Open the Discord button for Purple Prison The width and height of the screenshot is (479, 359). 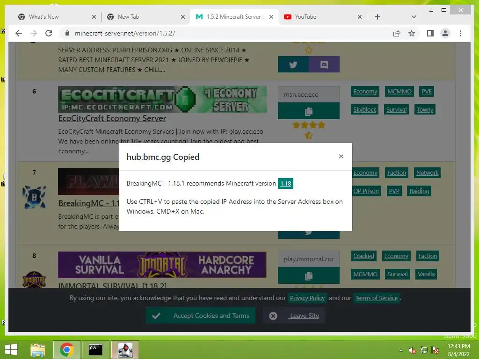[324, 65]
